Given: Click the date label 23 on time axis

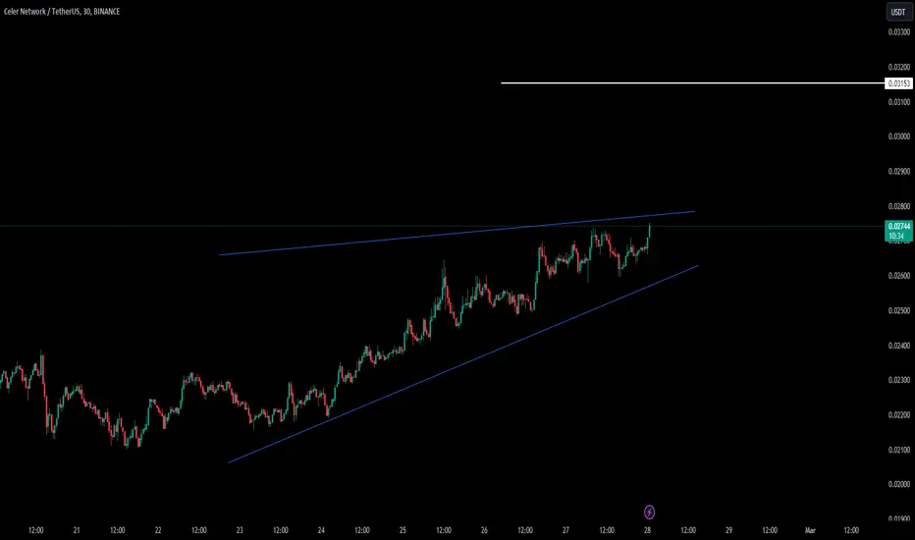Looking at the screenshot, I should [240, 530].
